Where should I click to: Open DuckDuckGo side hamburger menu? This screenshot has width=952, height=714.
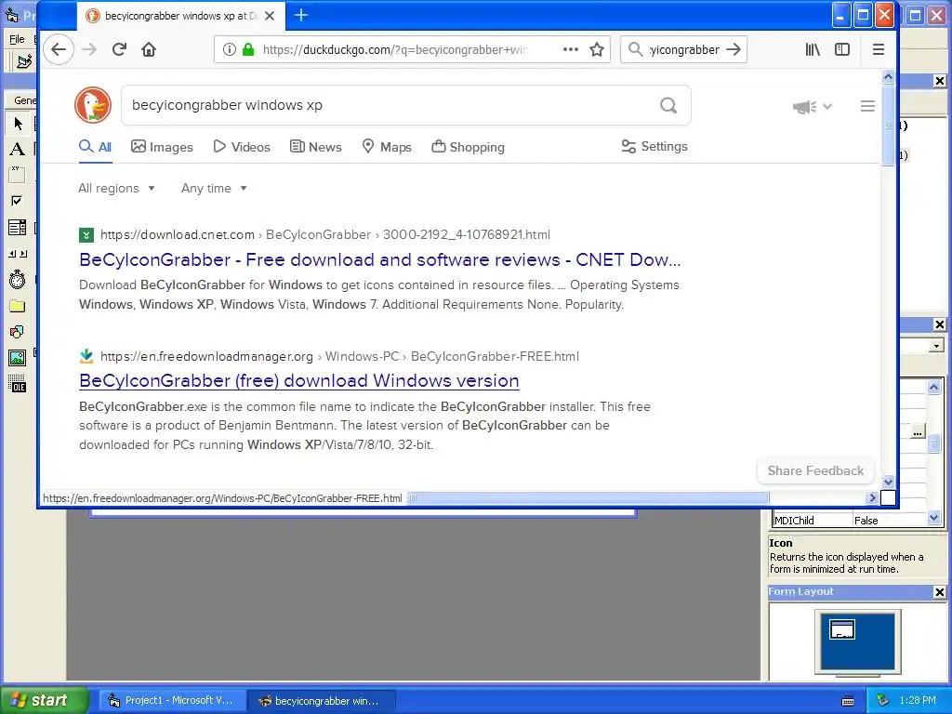point(867,106)
